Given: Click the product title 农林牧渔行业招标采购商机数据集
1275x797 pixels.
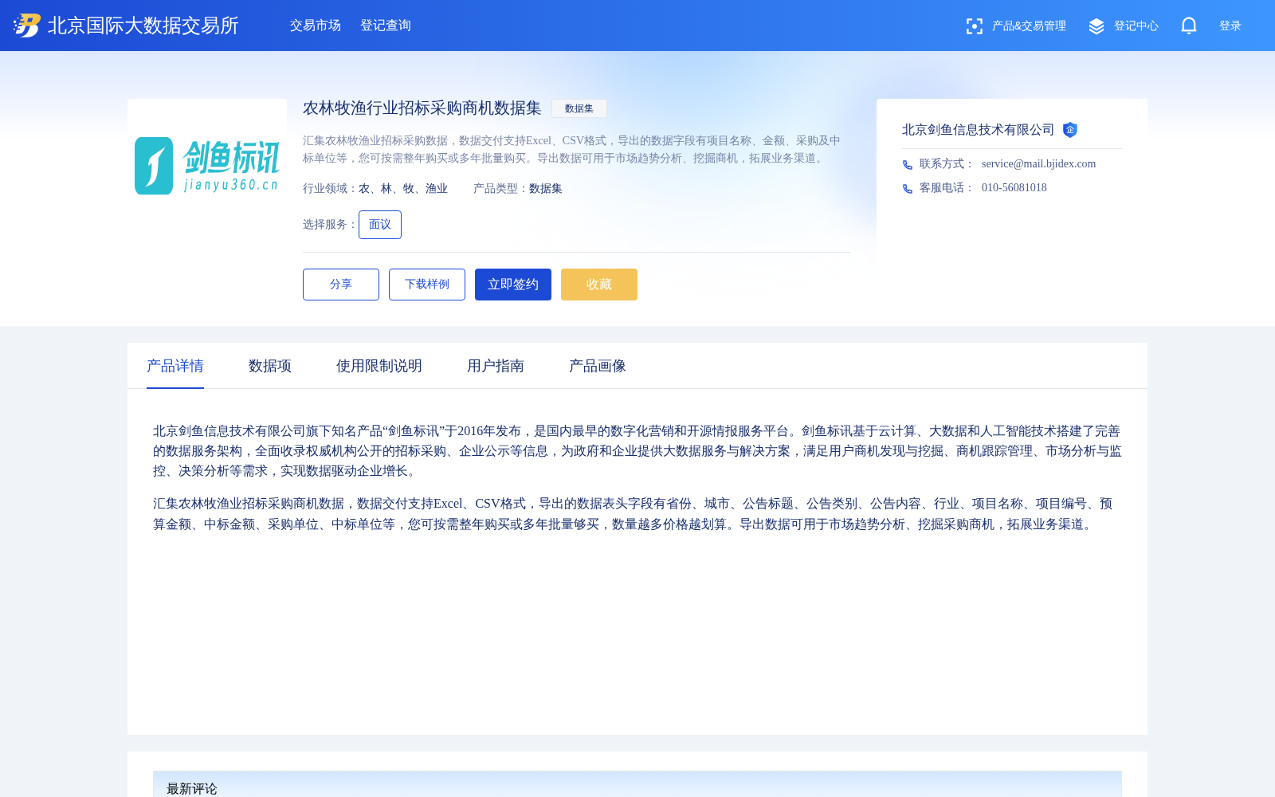Looking at the screenshot, I should (x=422, y=108).
